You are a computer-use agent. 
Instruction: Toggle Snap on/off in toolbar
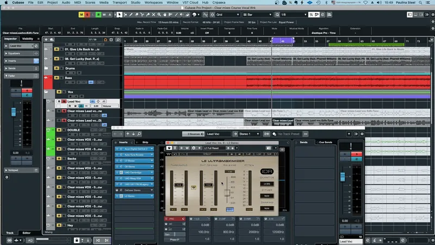[x=212, y=15]
